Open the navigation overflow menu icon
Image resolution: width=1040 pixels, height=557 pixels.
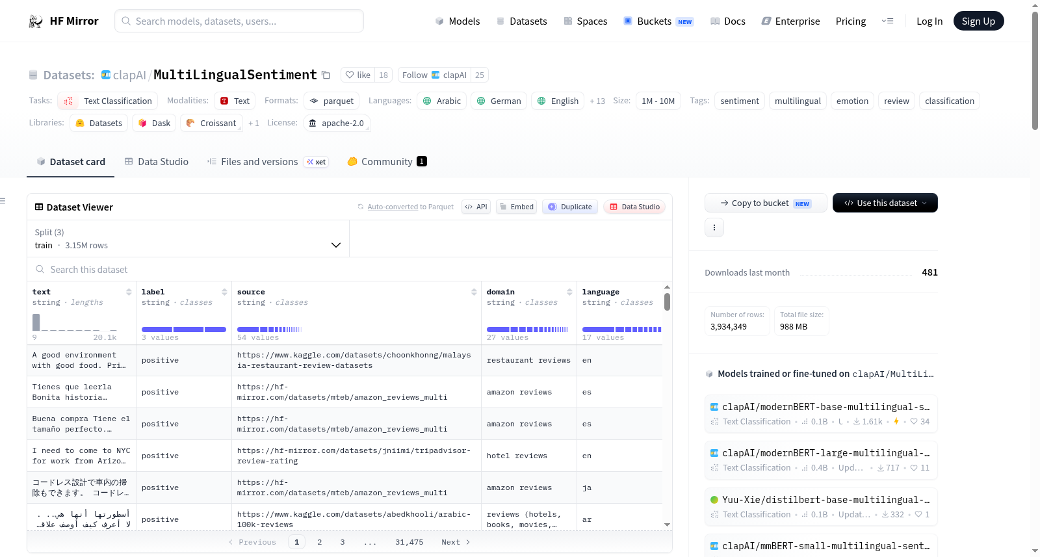pos(887,21)
